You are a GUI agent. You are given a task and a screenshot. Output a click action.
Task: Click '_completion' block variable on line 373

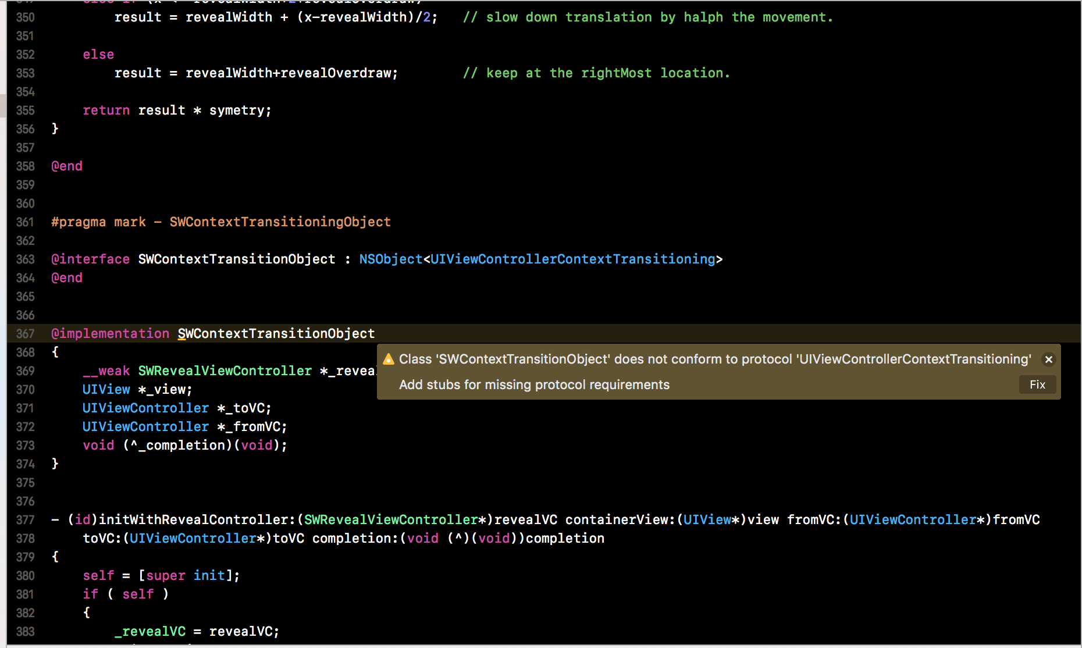181,445
